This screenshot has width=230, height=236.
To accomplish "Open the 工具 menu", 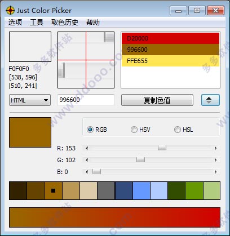I will tap(37, 23).
